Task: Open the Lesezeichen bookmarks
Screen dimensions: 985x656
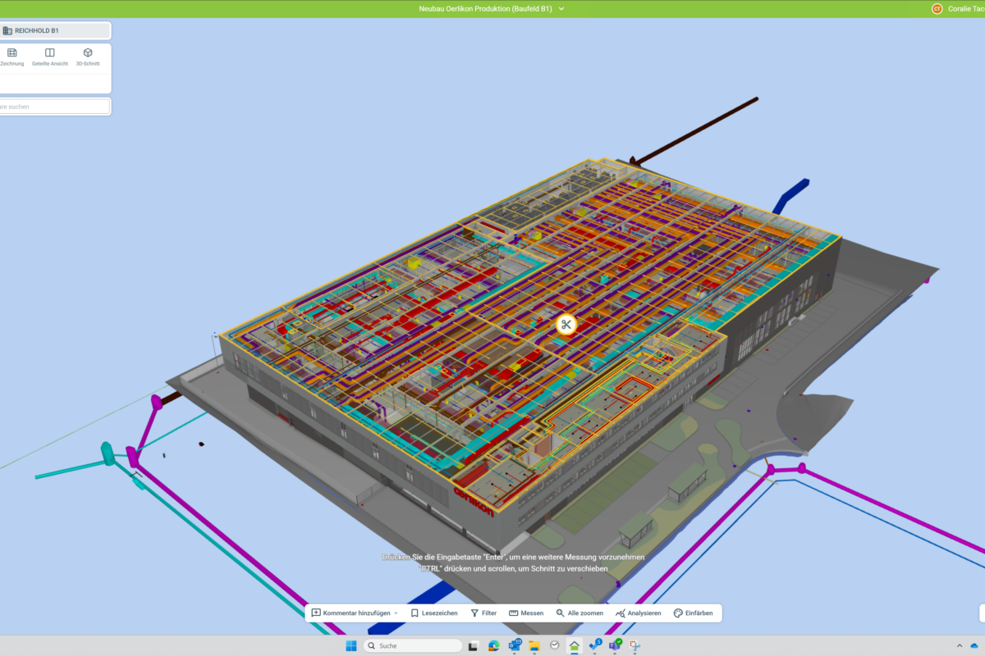Action: click(434, 613)
